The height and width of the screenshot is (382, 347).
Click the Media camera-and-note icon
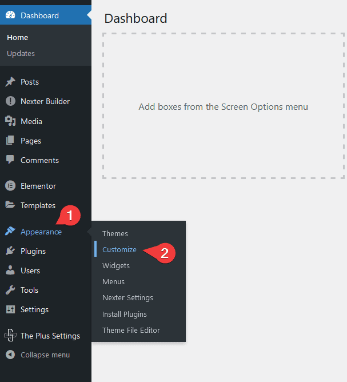tap(10, 121)
